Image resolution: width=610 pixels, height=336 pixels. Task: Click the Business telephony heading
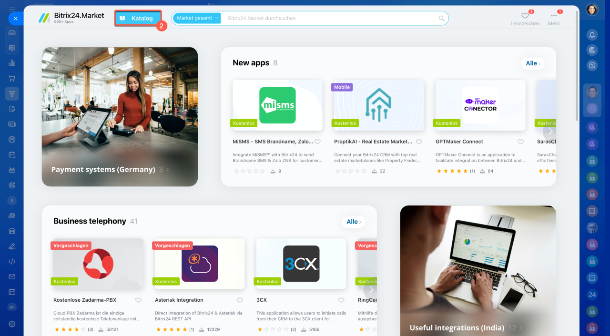click(90, 221)
